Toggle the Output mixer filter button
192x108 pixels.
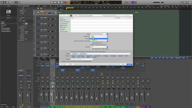[172, 58]
